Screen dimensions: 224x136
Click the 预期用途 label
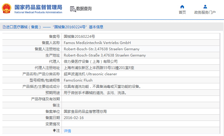(53, 93)
